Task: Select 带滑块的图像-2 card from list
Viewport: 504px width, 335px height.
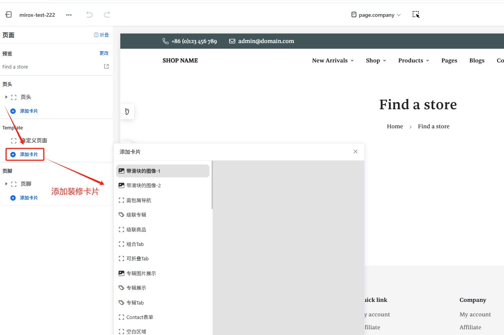Action: tap(144, 185)
